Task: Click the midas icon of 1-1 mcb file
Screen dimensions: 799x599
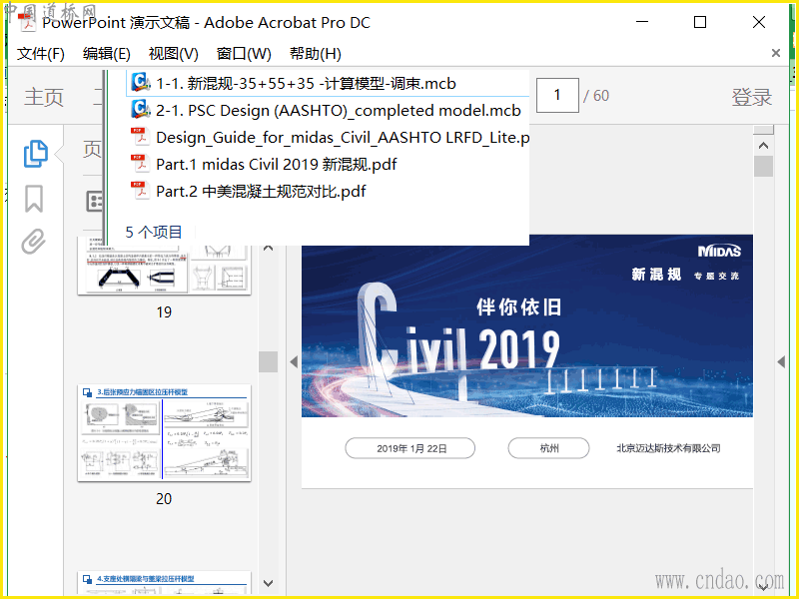Action: [141, 83]
